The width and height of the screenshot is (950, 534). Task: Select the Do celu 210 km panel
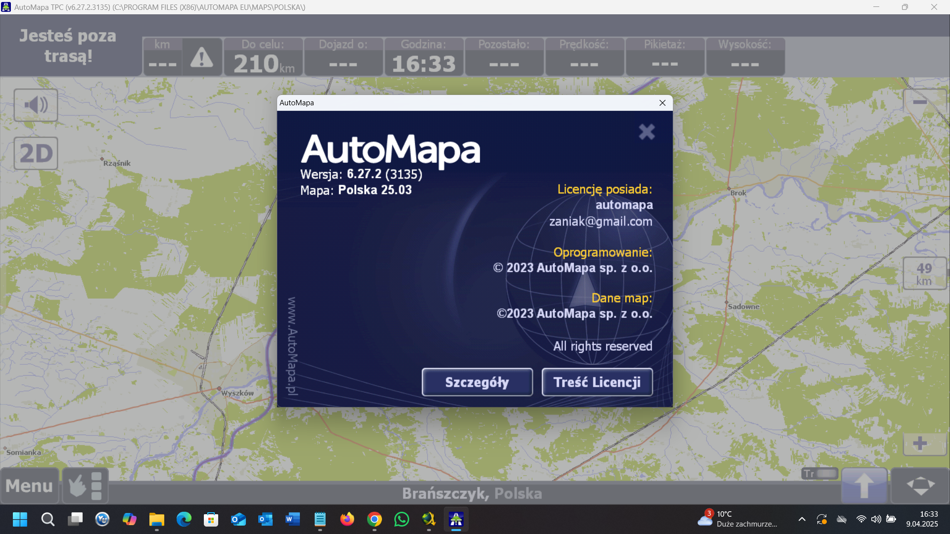coord(263,57)
